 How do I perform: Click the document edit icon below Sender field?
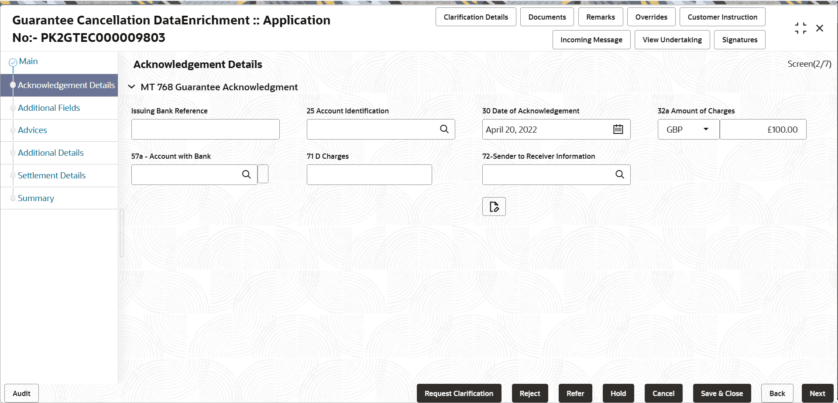494,206
